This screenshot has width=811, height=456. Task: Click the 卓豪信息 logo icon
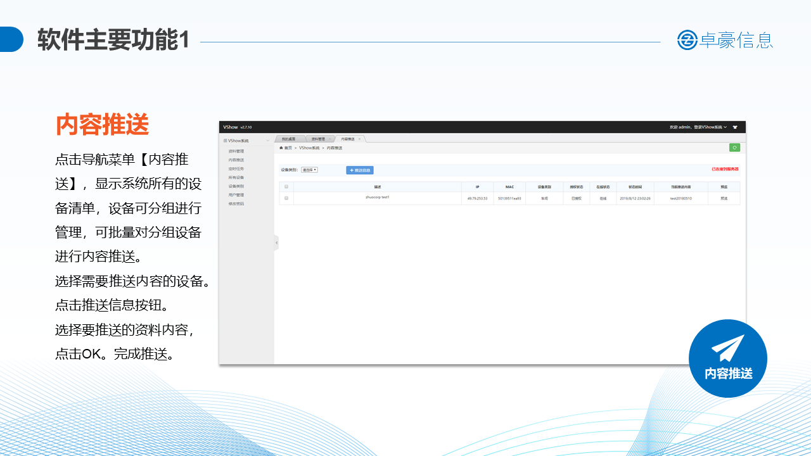tap(687, 40)
